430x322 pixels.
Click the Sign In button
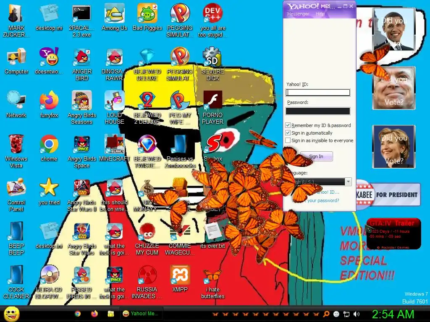316,156
